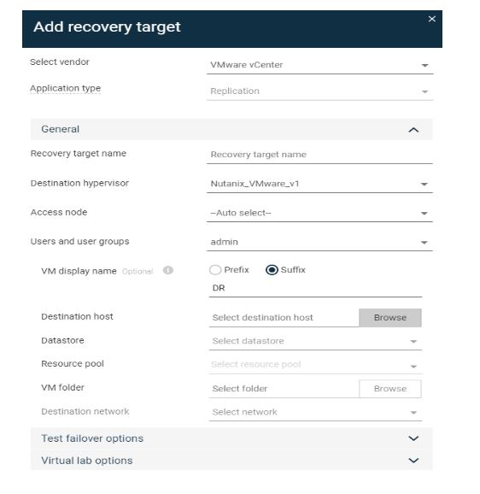Open the Select datastore dropdown
The image size is (480, 494).
(x=315, y=341)
